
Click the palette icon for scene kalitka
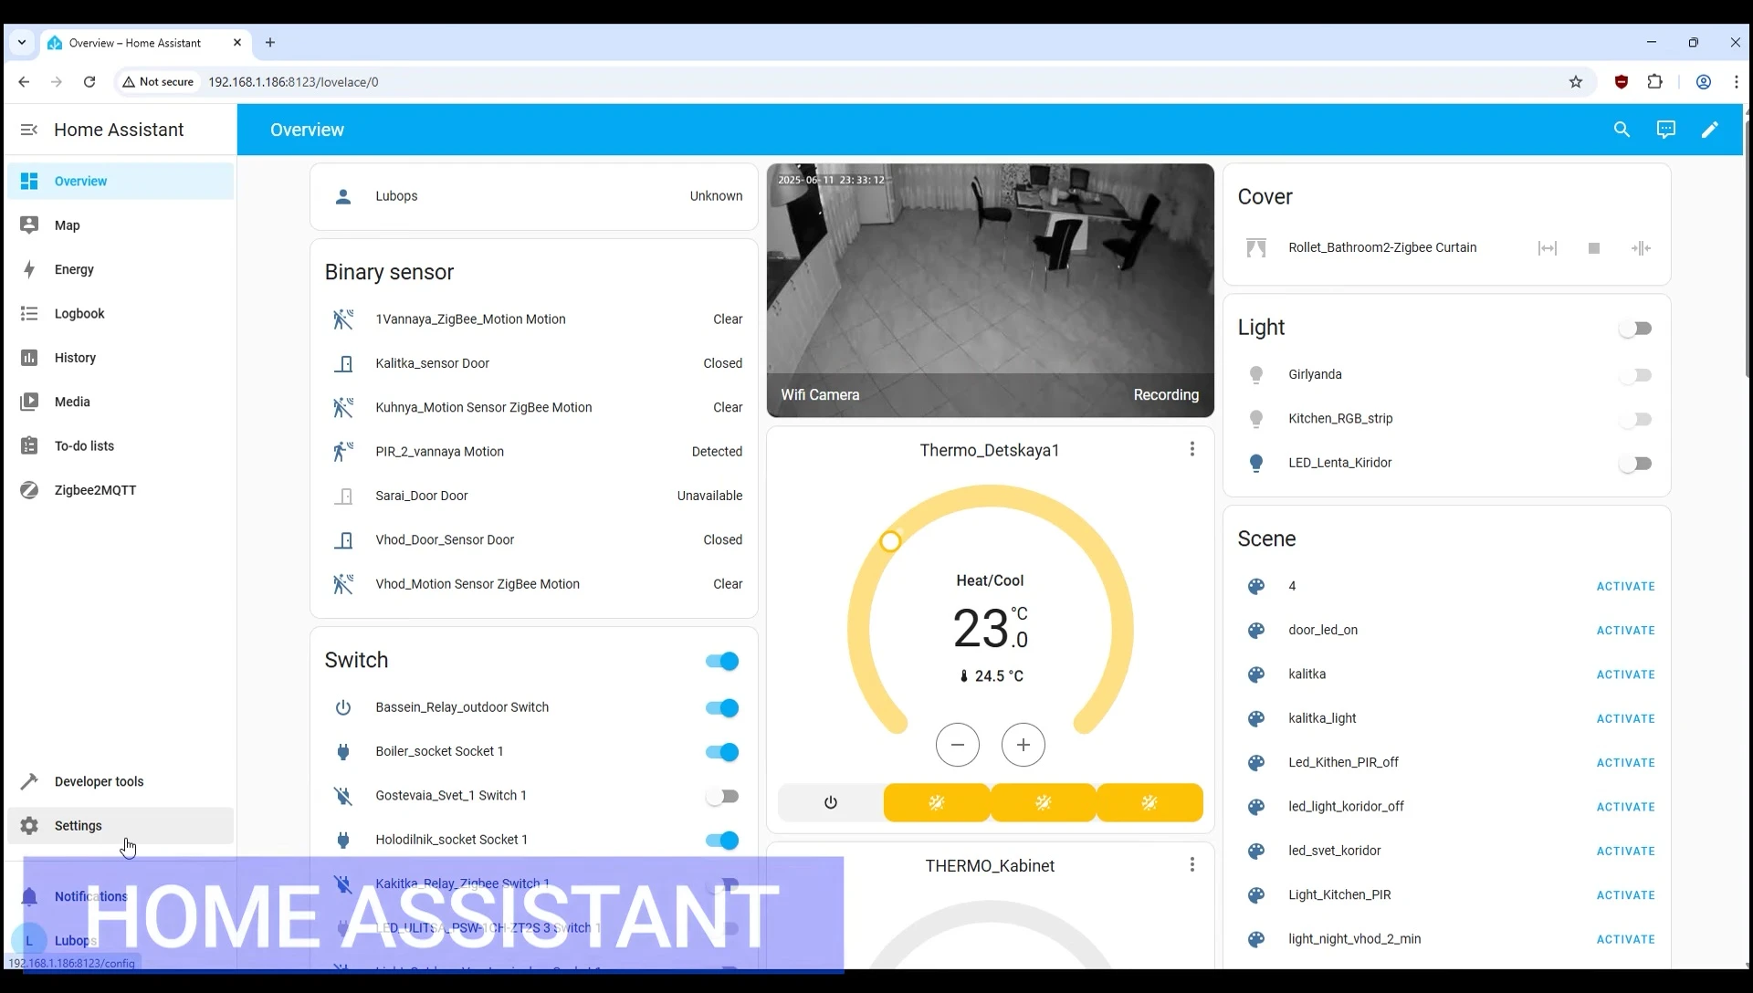(x=1256, y=674)
